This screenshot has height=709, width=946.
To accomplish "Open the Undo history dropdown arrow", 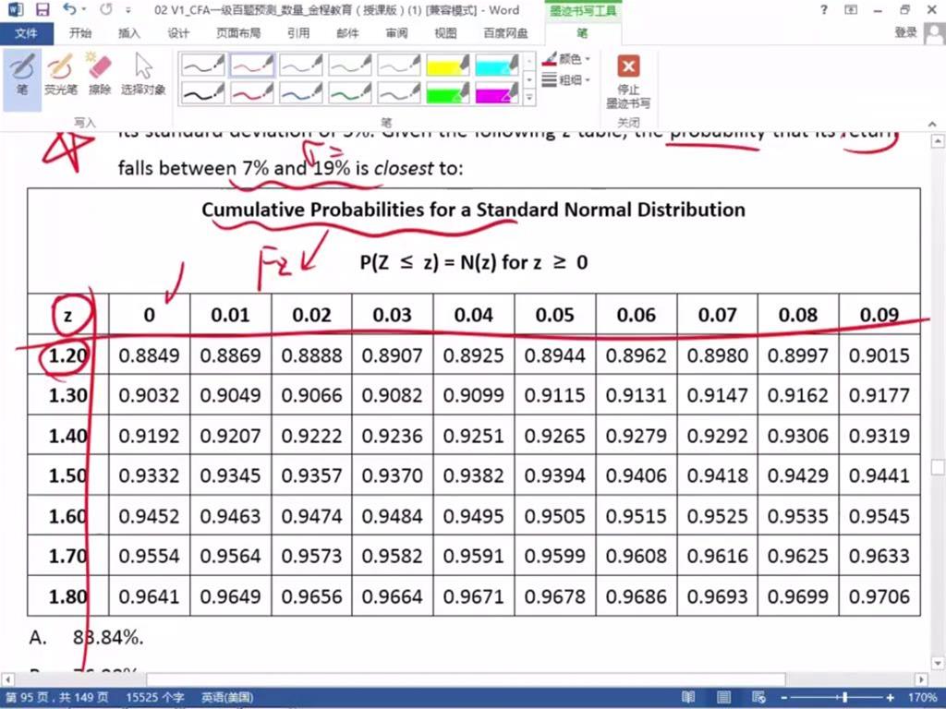I will pos(83,9).
